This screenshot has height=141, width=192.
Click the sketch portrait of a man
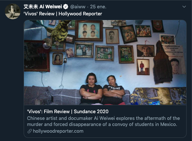click(112, 36)
